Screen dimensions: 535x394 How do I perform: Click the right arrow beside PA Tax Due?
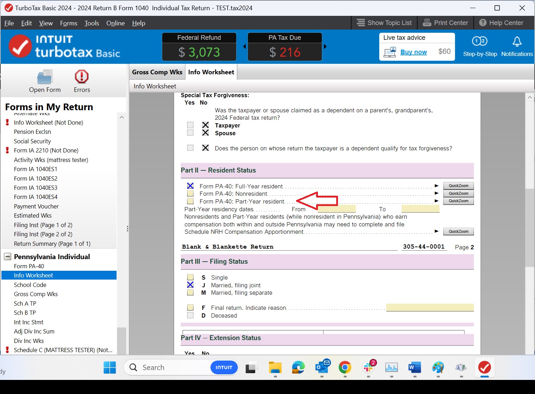325,46
